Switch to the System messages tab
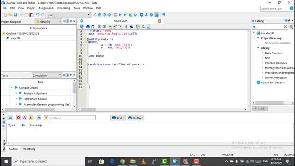The width and height of the screenshot is (295, 166). tap(13, 149)
